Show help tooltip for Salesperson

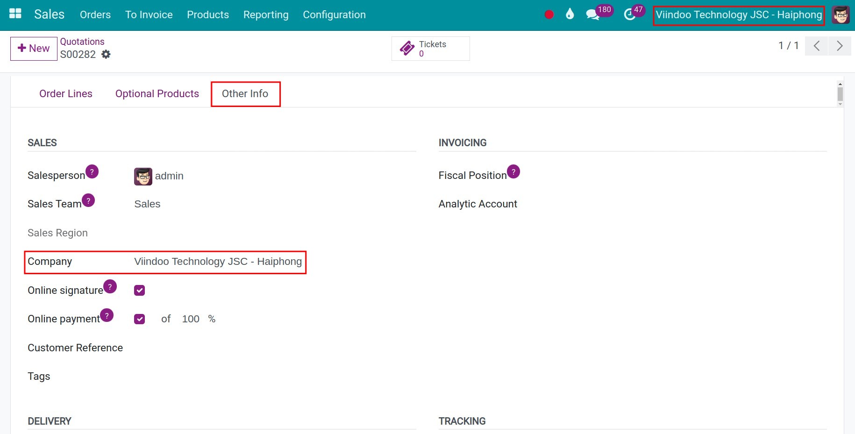tap(92, 171)
